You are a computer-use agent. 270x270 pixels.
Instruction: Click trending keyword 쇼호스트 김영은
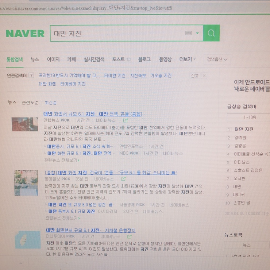(248, 170)
